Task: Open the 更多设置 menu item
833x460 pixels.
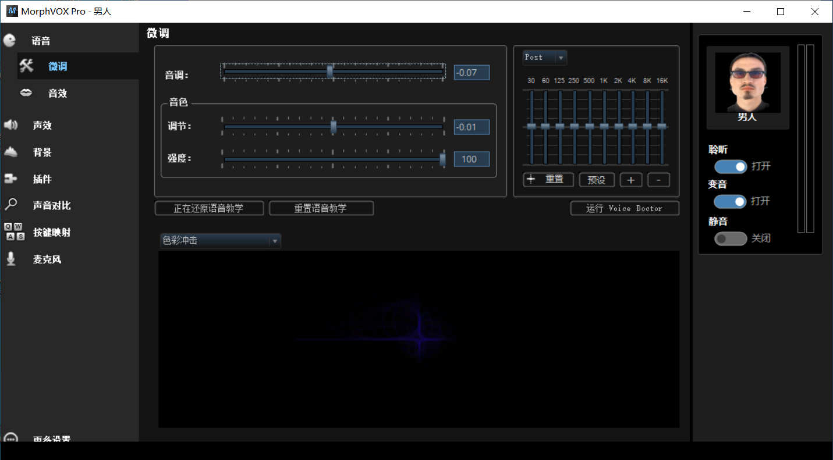Action: (x=51, y=438)
